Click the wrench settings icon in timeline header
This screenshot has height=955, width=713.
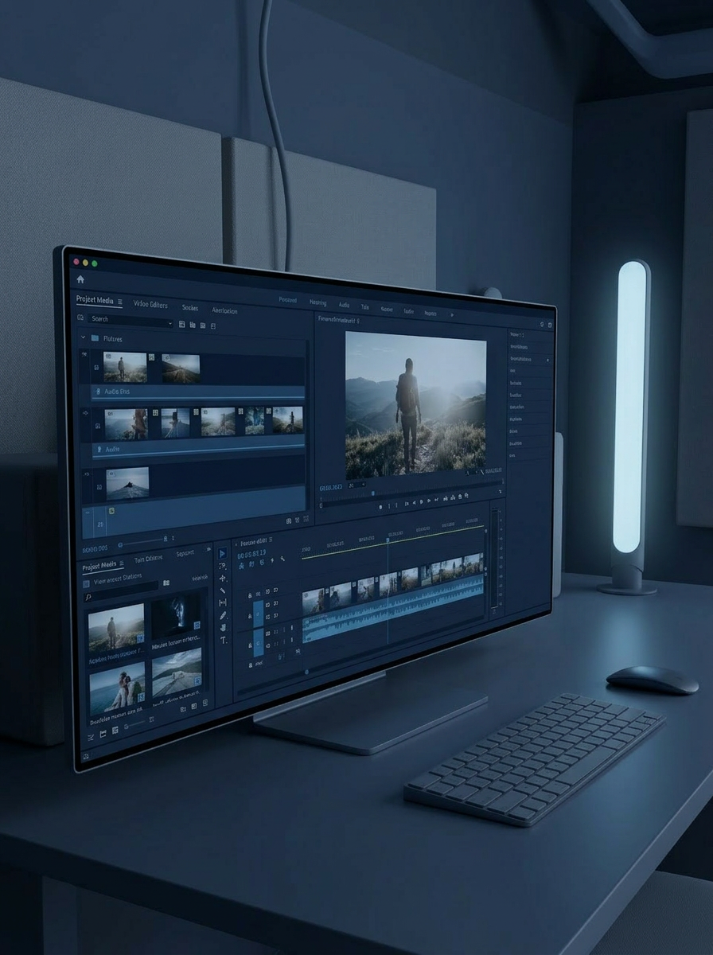[282, 559]
